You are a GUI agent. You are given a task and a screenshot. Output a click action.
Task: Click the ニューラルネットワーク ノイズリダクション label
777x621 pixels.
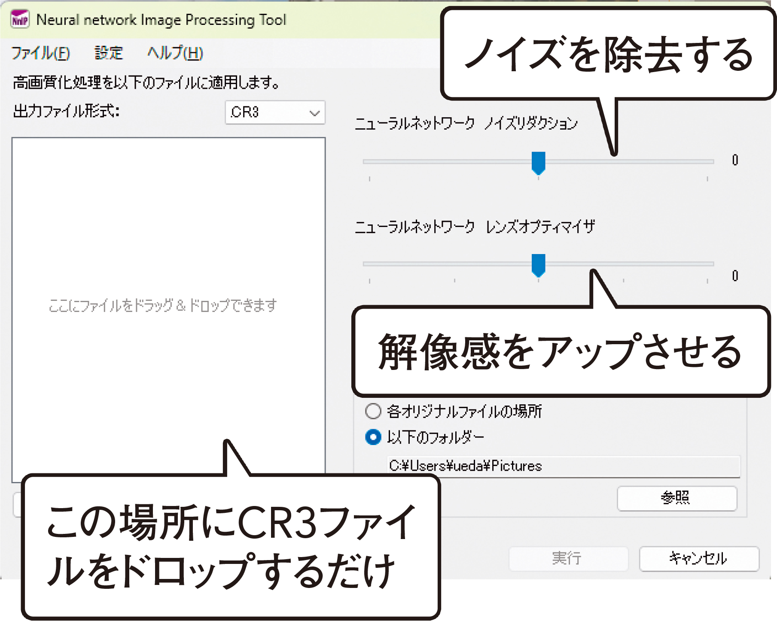[x=466, y=124]
